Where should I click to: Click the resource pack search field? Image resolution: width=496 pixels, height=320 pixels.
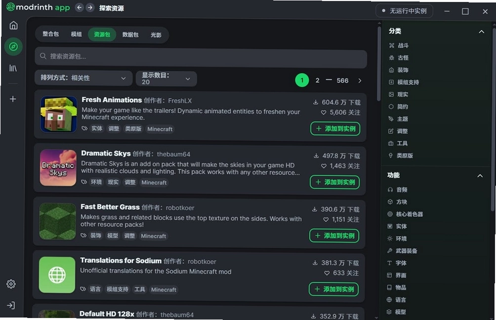pyautogui.click(x=201, y=57)
